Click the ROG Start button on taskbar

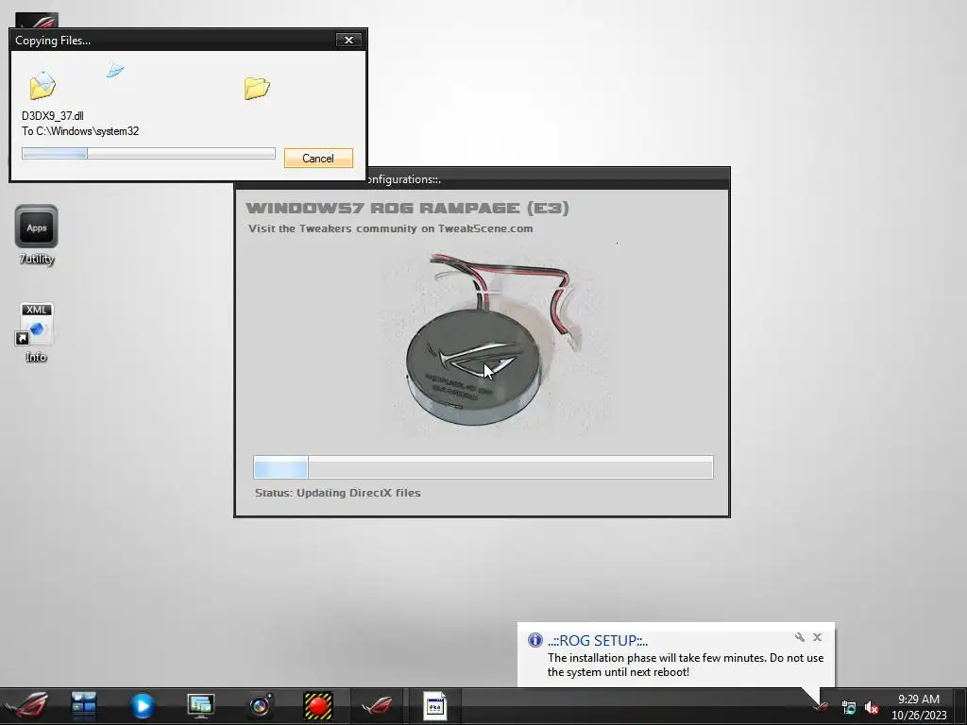click(x=26, y=705)
